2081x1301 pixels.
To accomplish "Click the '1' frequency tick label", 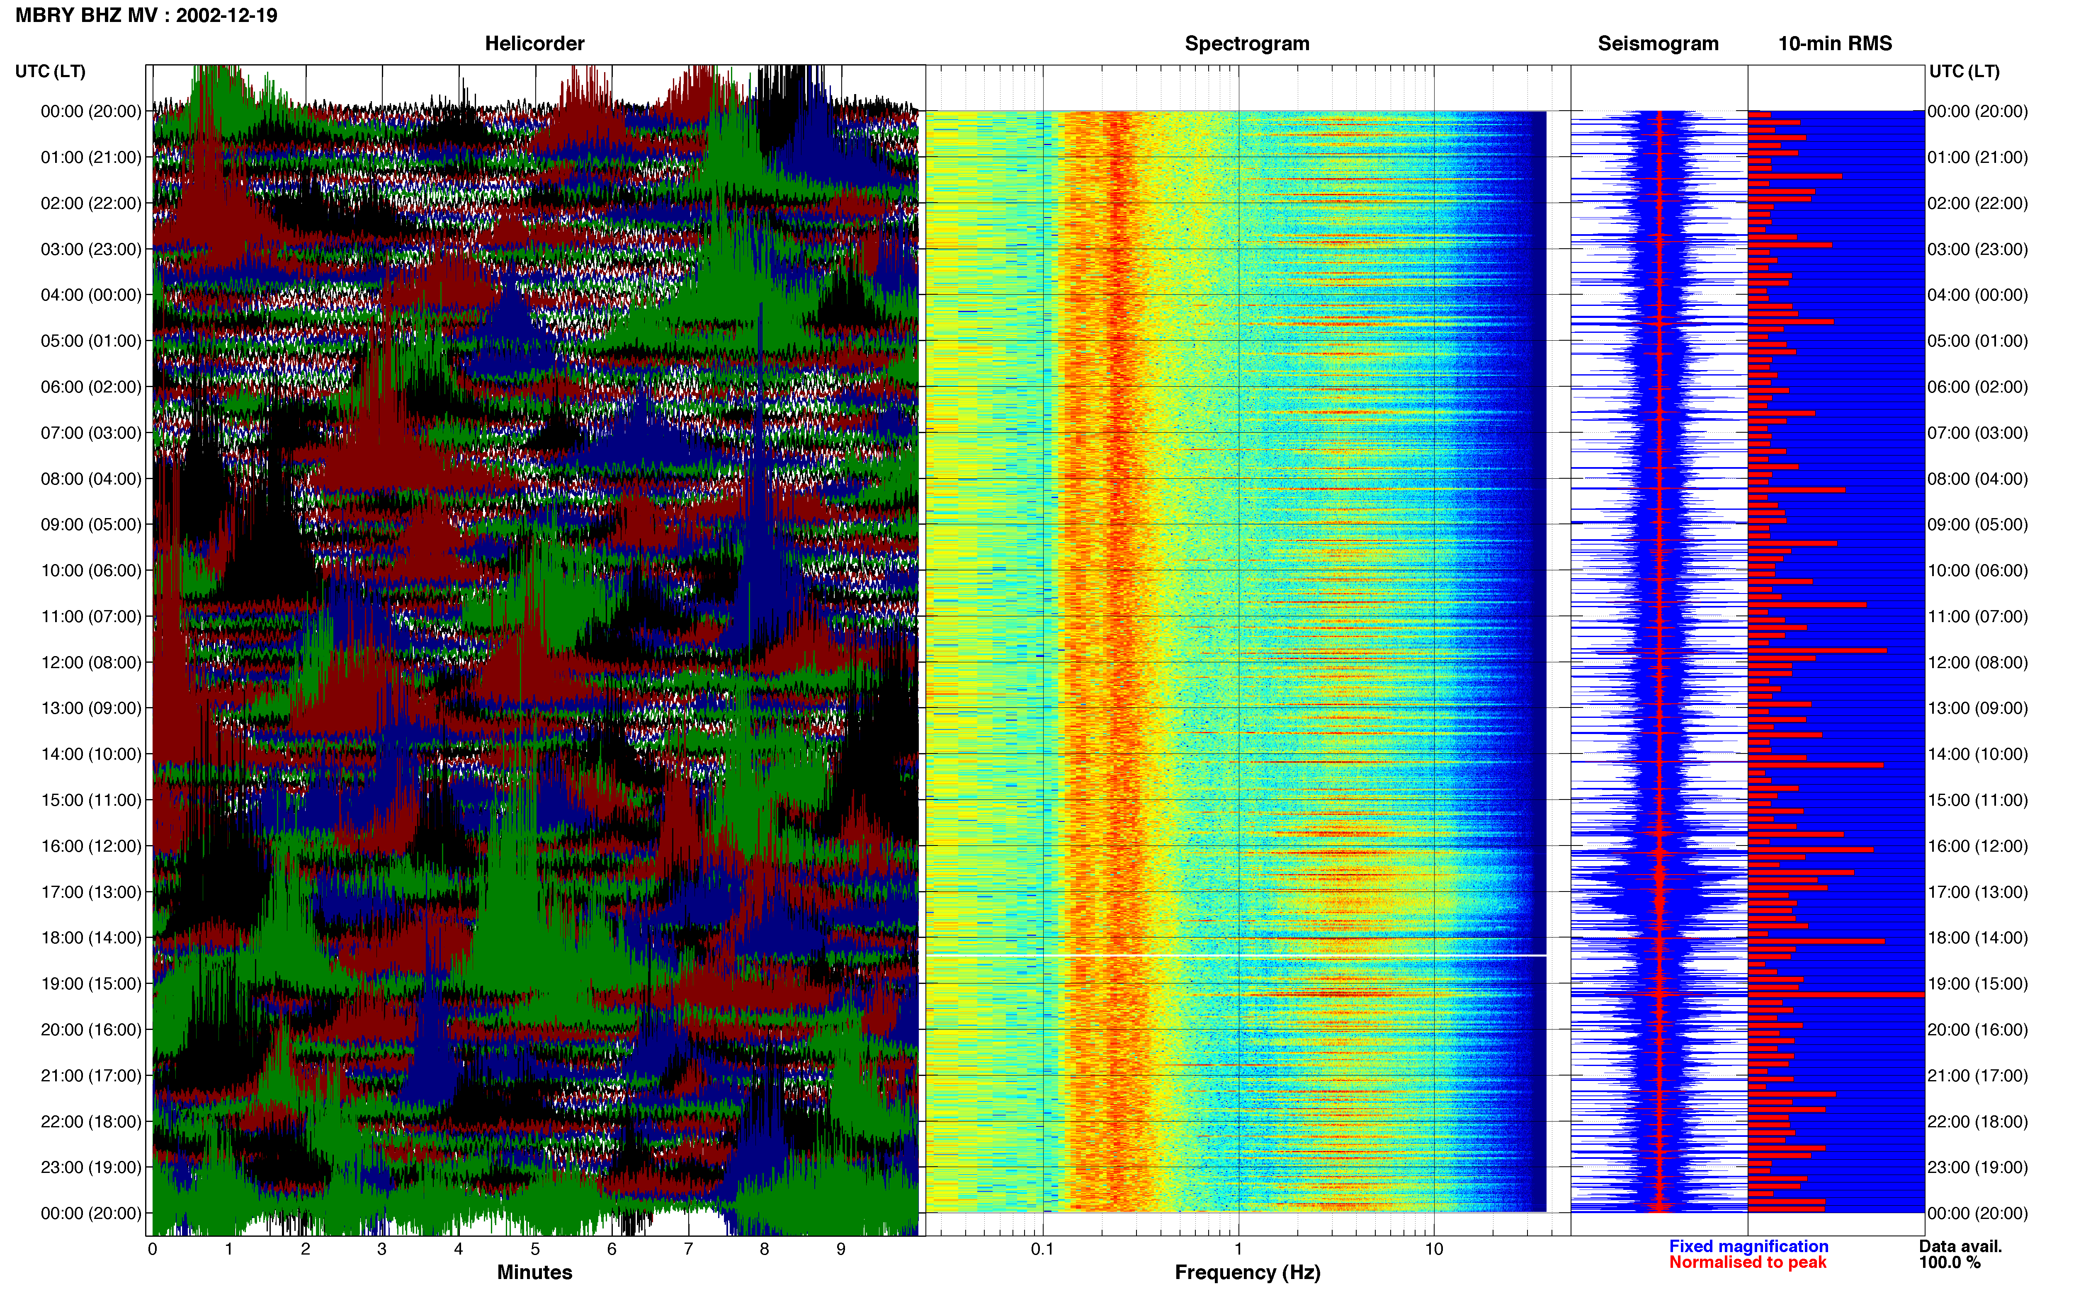I will (1238, 1249).
